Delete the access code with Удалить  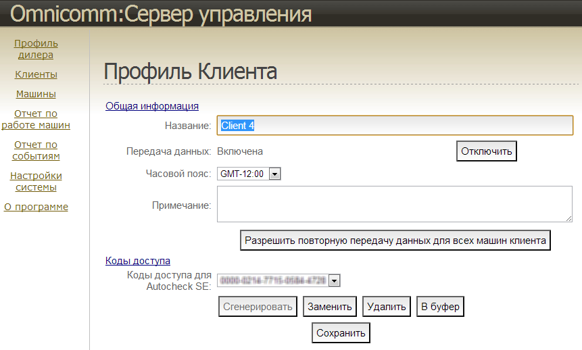coord(387,307)
